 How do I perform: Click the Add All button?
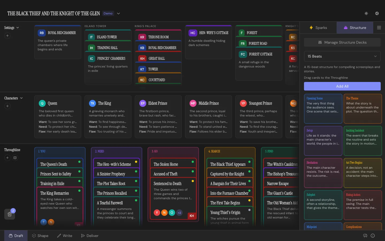[x=342, y=86]
